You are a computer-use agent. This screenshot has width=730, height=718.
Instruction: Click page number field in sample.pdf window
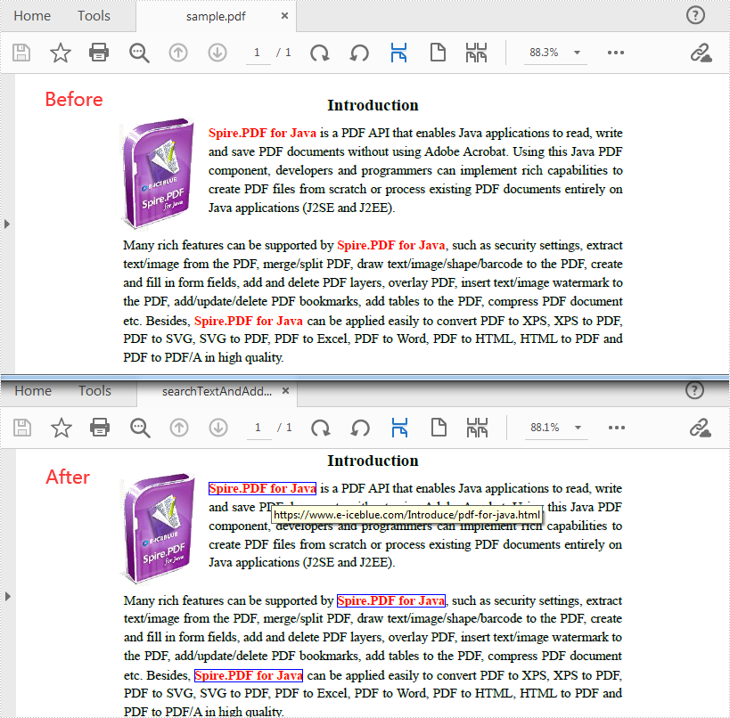pyautogui.click(x=258, y=53)
